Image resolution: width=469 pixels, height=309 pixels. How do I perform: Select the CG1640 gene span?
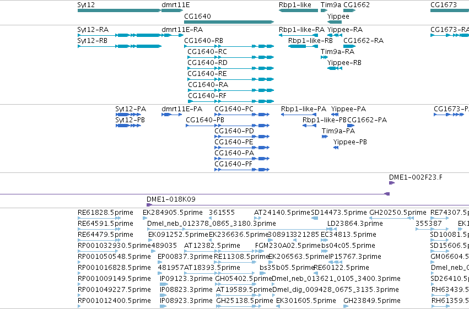(229, 22)
